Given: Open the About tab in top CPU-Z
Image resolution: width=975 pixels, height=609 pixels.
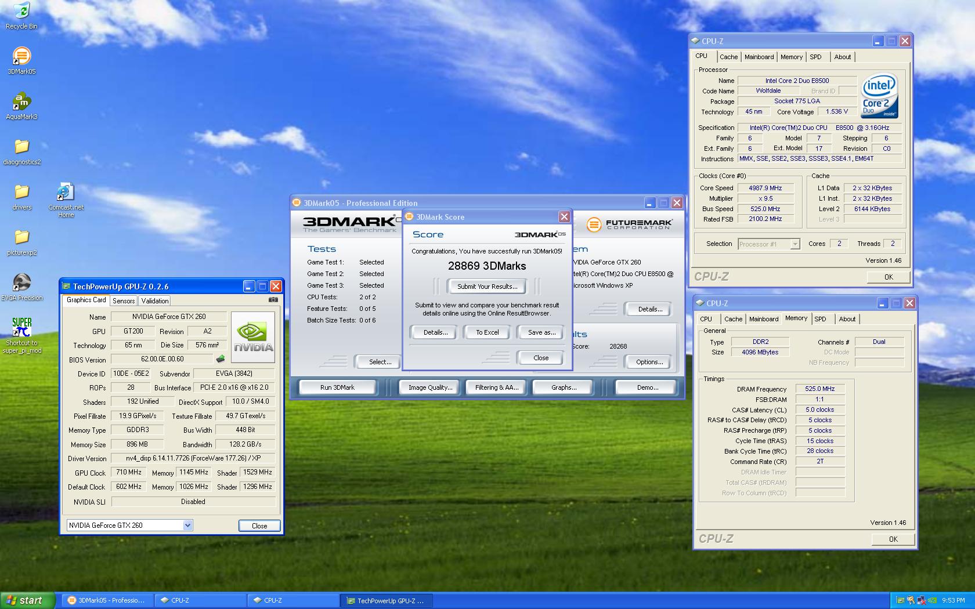Looking at the screenshot, I should (x=843, y=57).
